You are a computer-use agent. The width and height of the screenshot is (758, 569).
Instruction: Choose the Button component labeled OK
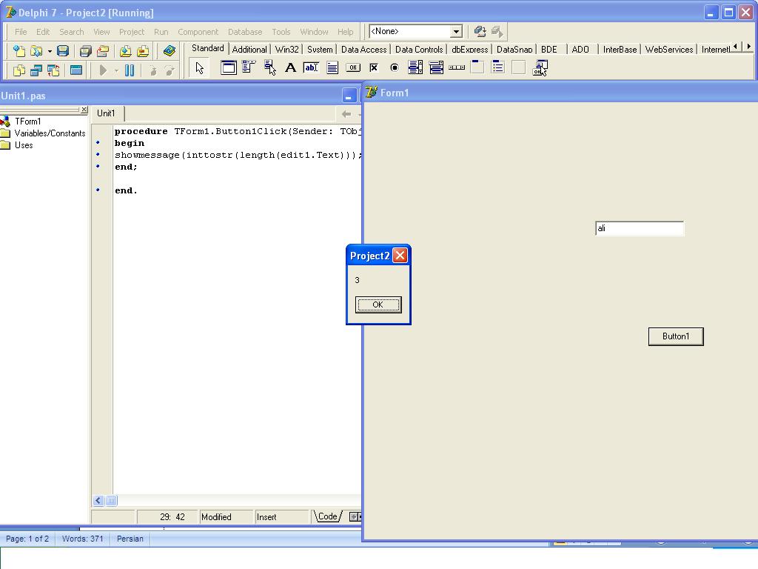[x=353, y=67]
